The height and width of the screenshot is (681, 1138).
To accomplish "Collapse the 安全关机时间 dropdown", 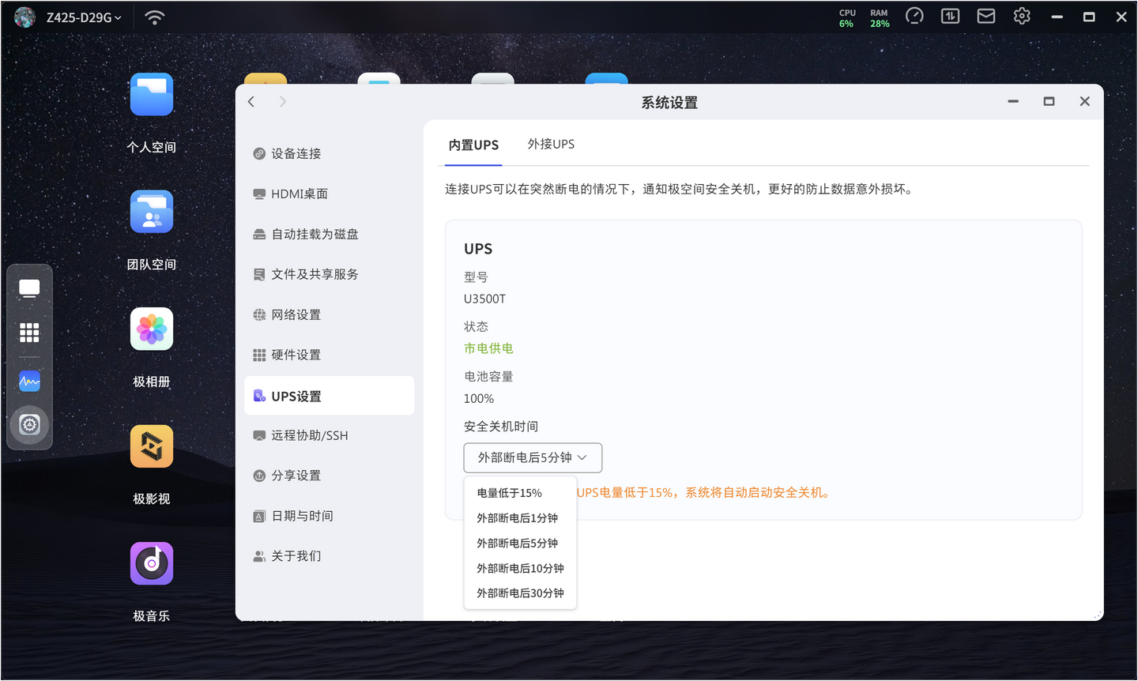I will [533, 457].
